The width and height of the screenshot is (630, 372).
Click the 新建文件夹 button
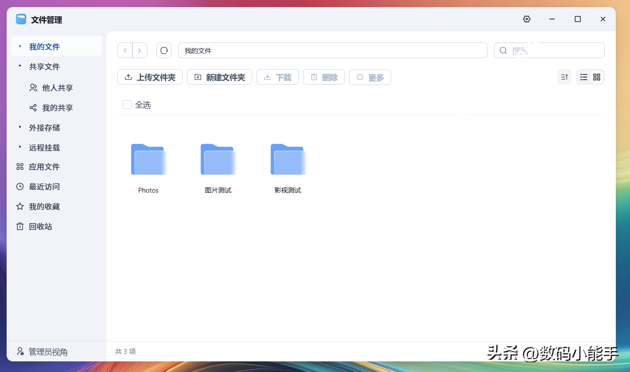[219, 77]
